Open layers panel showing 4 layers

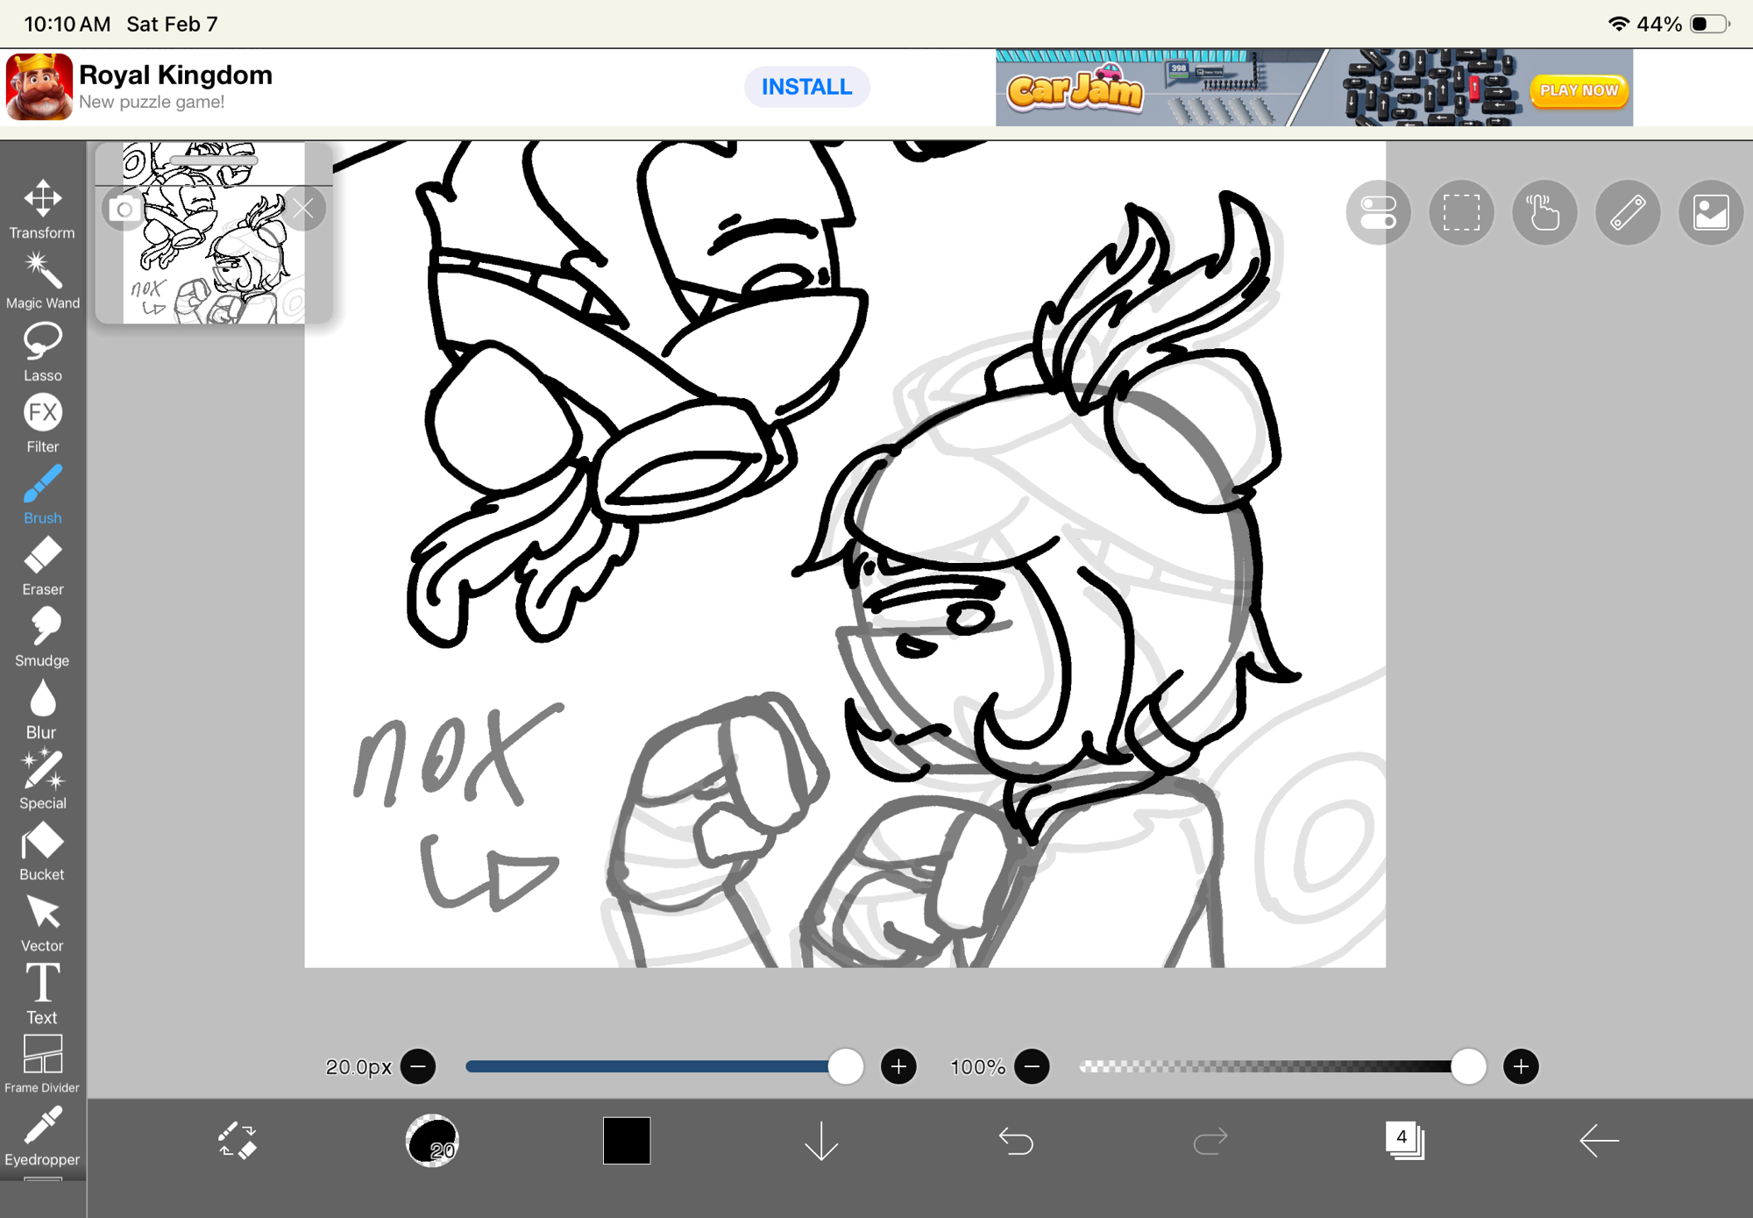[1404, 1141]
